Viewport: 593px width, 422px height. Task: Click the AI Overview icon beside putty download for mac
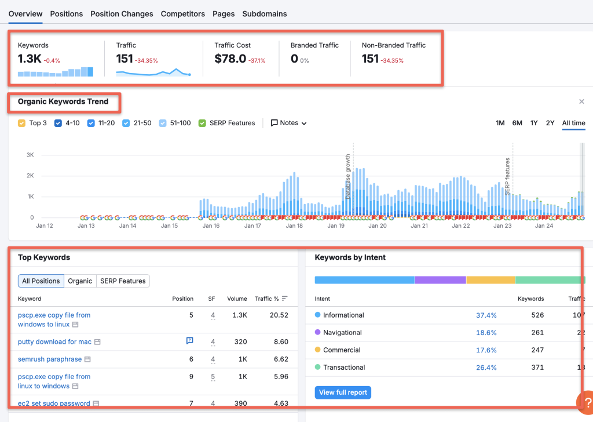click(189, 341)
